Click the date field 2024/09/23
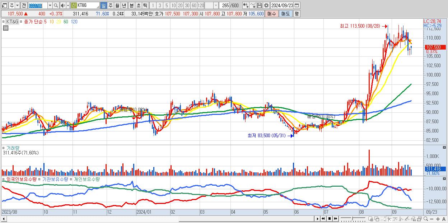Viewport: 448px width, 223px height. (x=282, y=5)
